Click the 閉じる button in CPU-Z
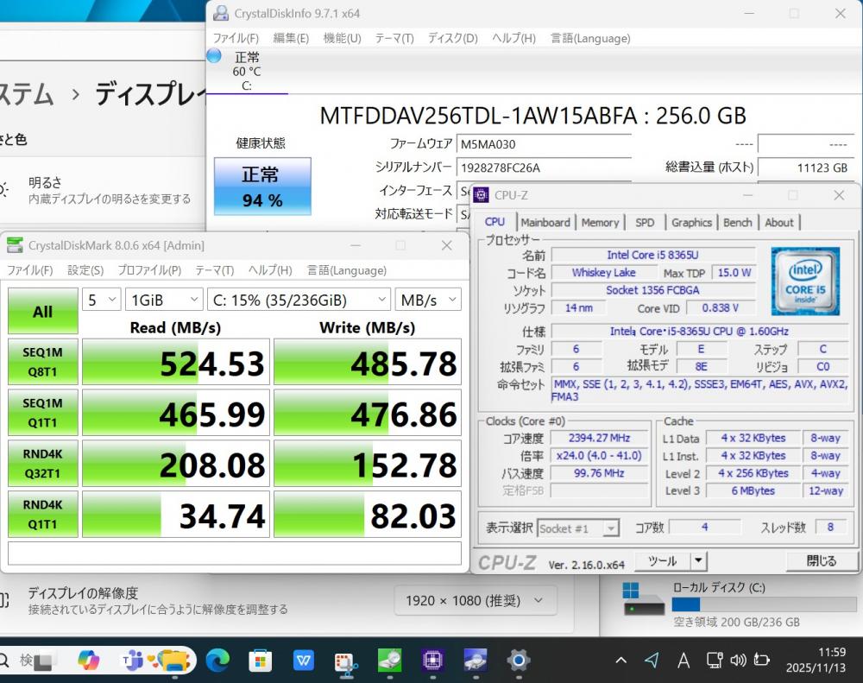 821,561
